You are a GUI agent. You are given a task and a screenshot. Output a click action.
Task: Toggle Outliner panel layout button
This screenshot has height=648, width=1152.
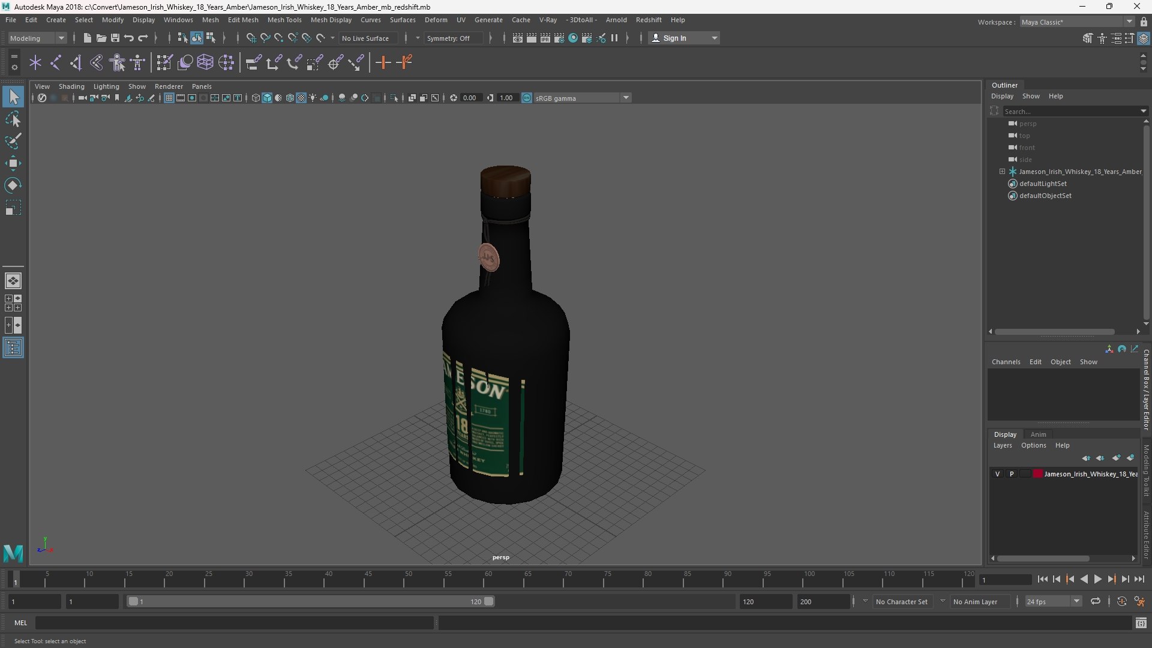pyautogui.click(x=13, y=348)
